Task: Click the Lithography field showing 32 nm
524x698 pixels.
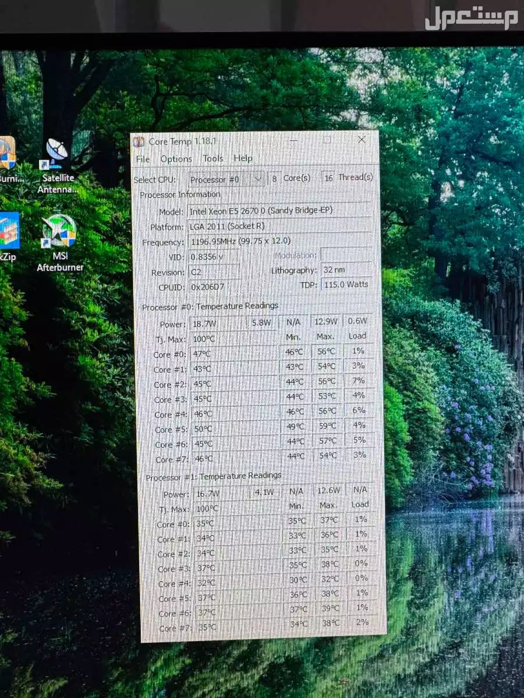Action: click(x=346, y=270)
